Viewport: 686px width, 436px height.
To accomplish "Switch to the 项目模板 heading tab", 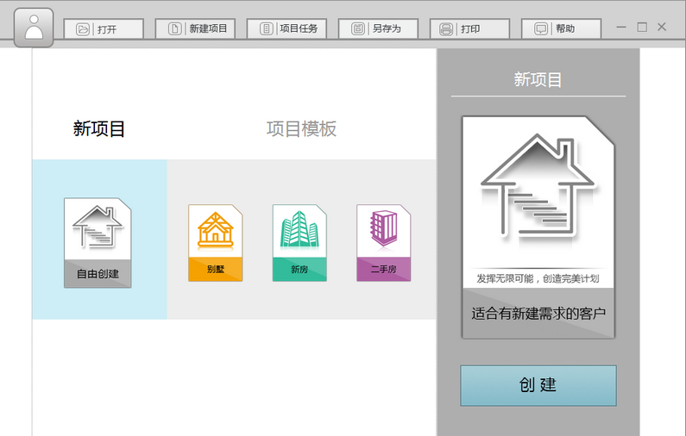I will [x=301, y=128].
